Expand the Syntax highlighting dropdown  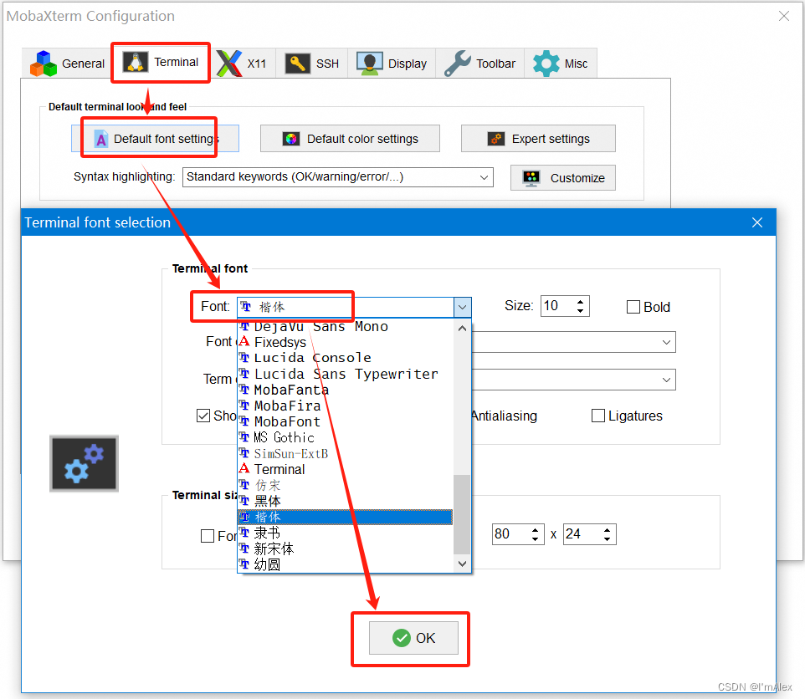click(x=484, y=177)
